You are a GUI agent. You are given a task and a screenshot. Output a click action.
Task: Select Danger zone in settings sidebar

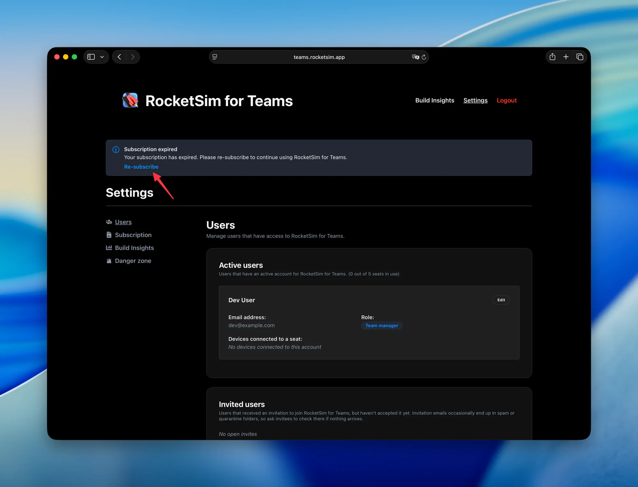133,261
